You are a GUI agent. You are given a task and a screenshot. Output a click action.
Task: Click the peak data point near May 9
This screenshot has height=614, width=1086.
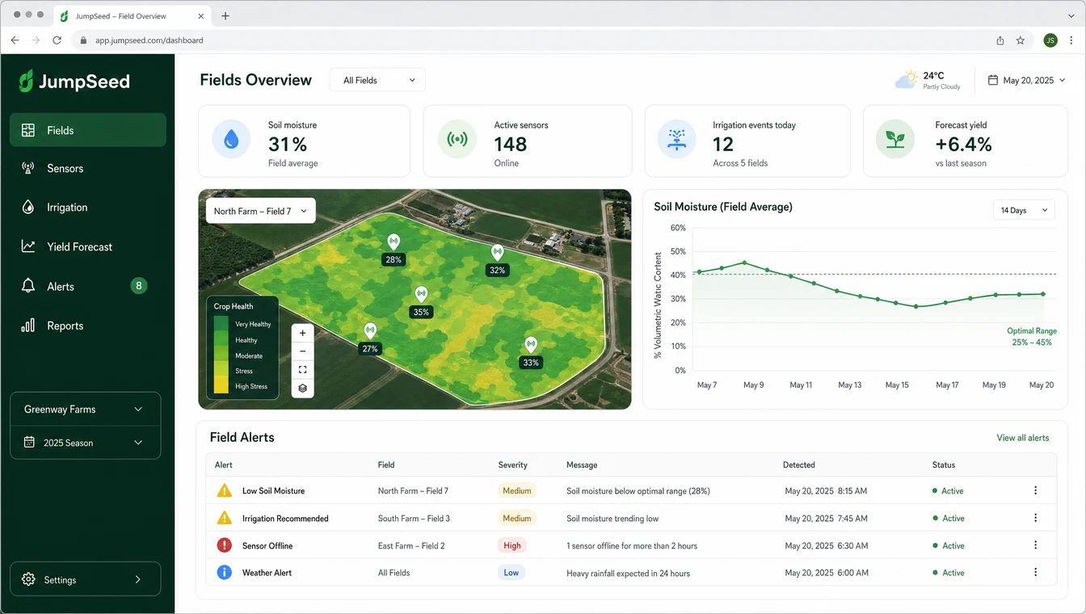744,263
